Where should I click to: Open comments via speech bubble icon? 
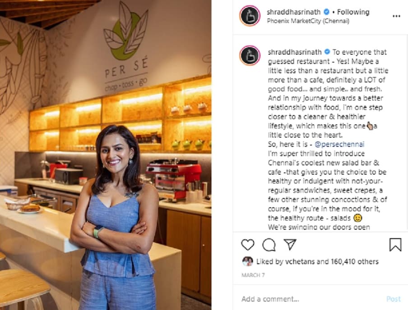pyautogui.click(x=269, y=245)
